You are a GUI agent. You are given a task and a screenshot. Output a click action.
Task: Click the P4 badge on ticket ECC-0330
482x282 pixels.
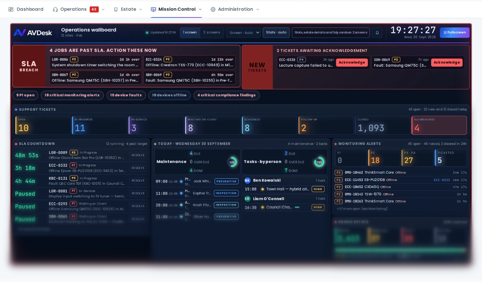(301, 60)
